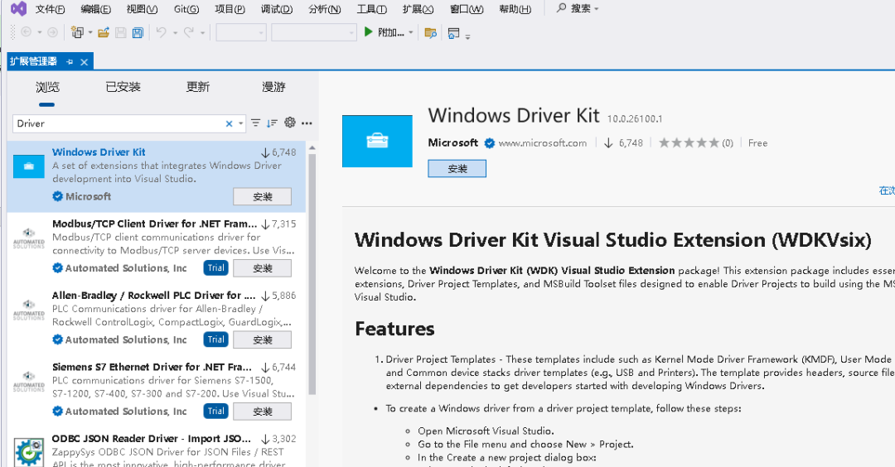Pin the 扩展管理器 tab

click(70, 61)
